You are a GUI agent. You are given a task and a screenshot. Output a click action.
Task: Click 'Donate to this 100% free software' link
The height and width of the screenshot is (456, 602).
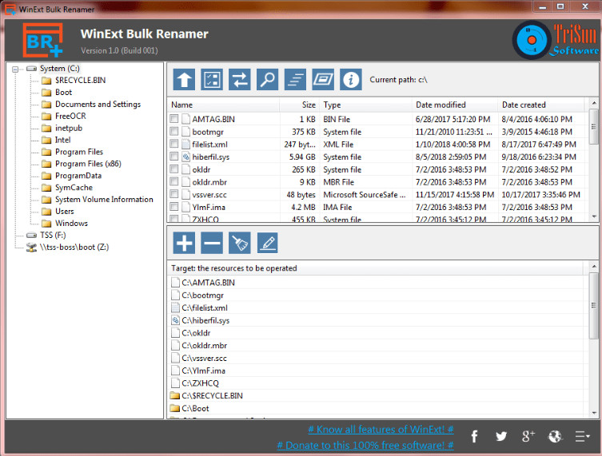point(365,446)
